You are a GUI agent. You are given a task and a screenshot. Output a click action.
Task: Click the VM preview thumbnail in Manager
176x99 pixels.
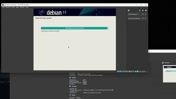click(169, 74)
